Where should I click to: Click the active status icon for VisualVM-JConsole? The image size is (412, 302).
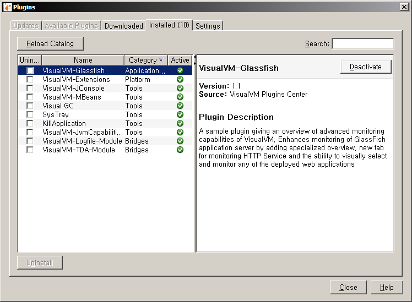coord(180,88)
